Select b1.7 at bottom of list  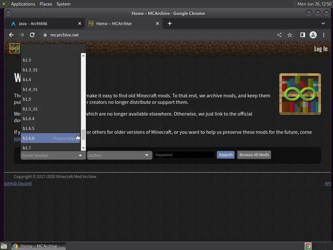pyautogui.click(x=50, y=147)
